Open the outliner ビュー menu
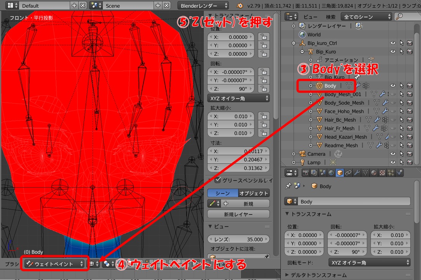Viewport: 421px width, 280px height. click(x=311, y=17)
